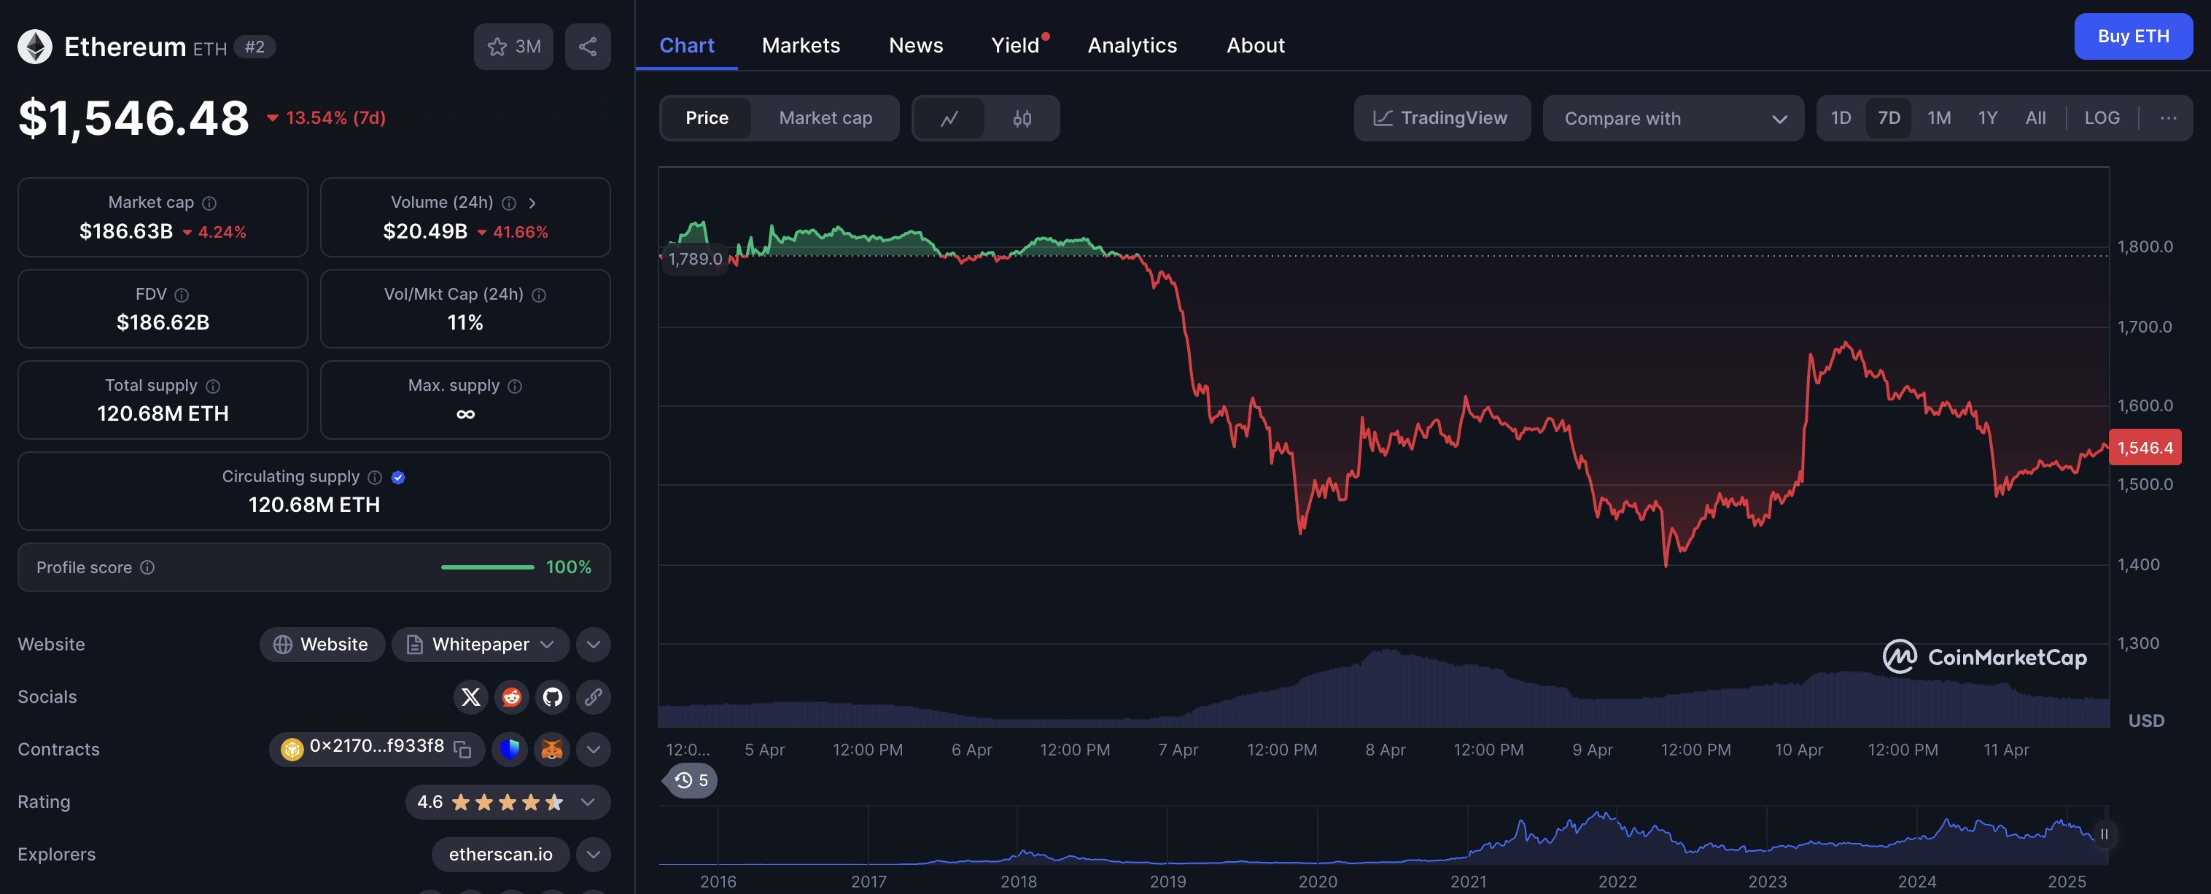Show Circulating supply info icon
The image size is (2211, 894).
click(375, 477)
